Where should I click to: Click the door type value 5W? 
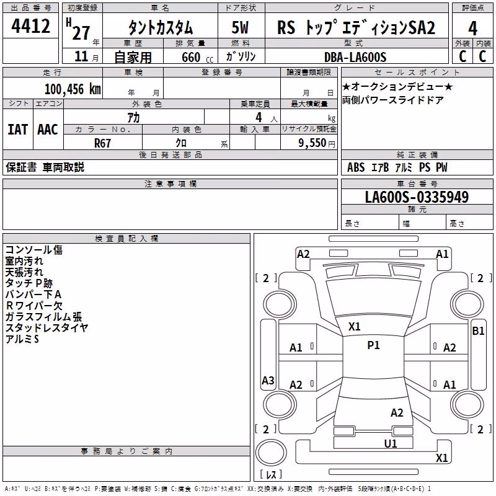(240, 27)
